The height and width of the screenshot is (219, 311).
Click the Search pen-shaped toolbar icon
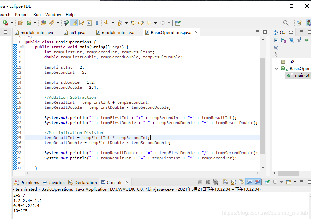(51, 23)
